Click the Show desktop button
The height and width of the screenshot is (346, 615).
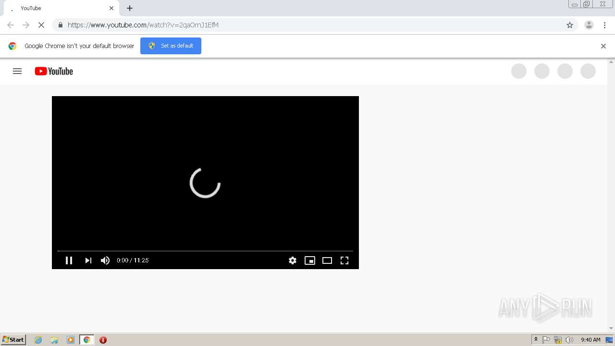pyautogui.click(x=609, y=340)
